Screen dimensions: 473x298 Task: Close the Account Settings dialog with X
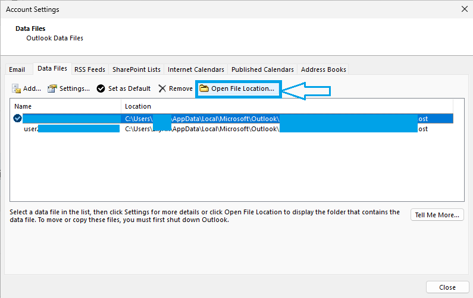point(465,9)
